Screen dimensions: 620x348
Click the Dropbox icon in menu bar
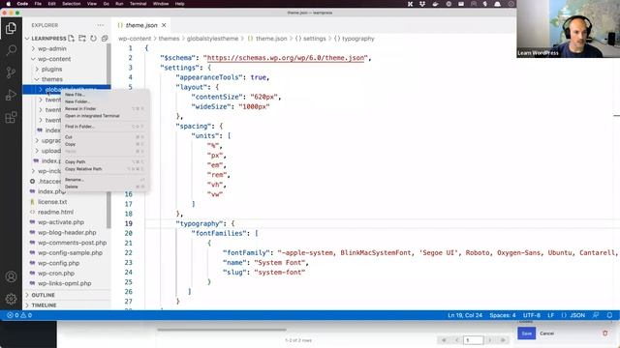click(x=422, y=4)
